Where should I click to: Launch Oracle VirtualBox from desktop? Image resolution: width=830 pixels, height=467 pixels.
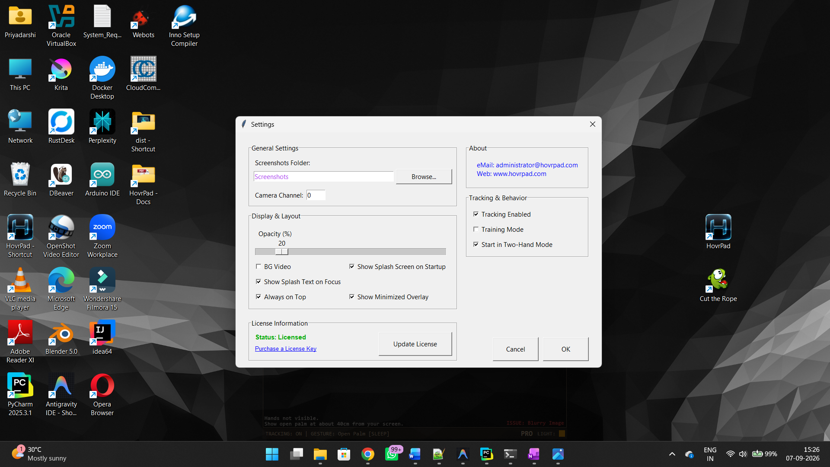[x=61, y=25]
